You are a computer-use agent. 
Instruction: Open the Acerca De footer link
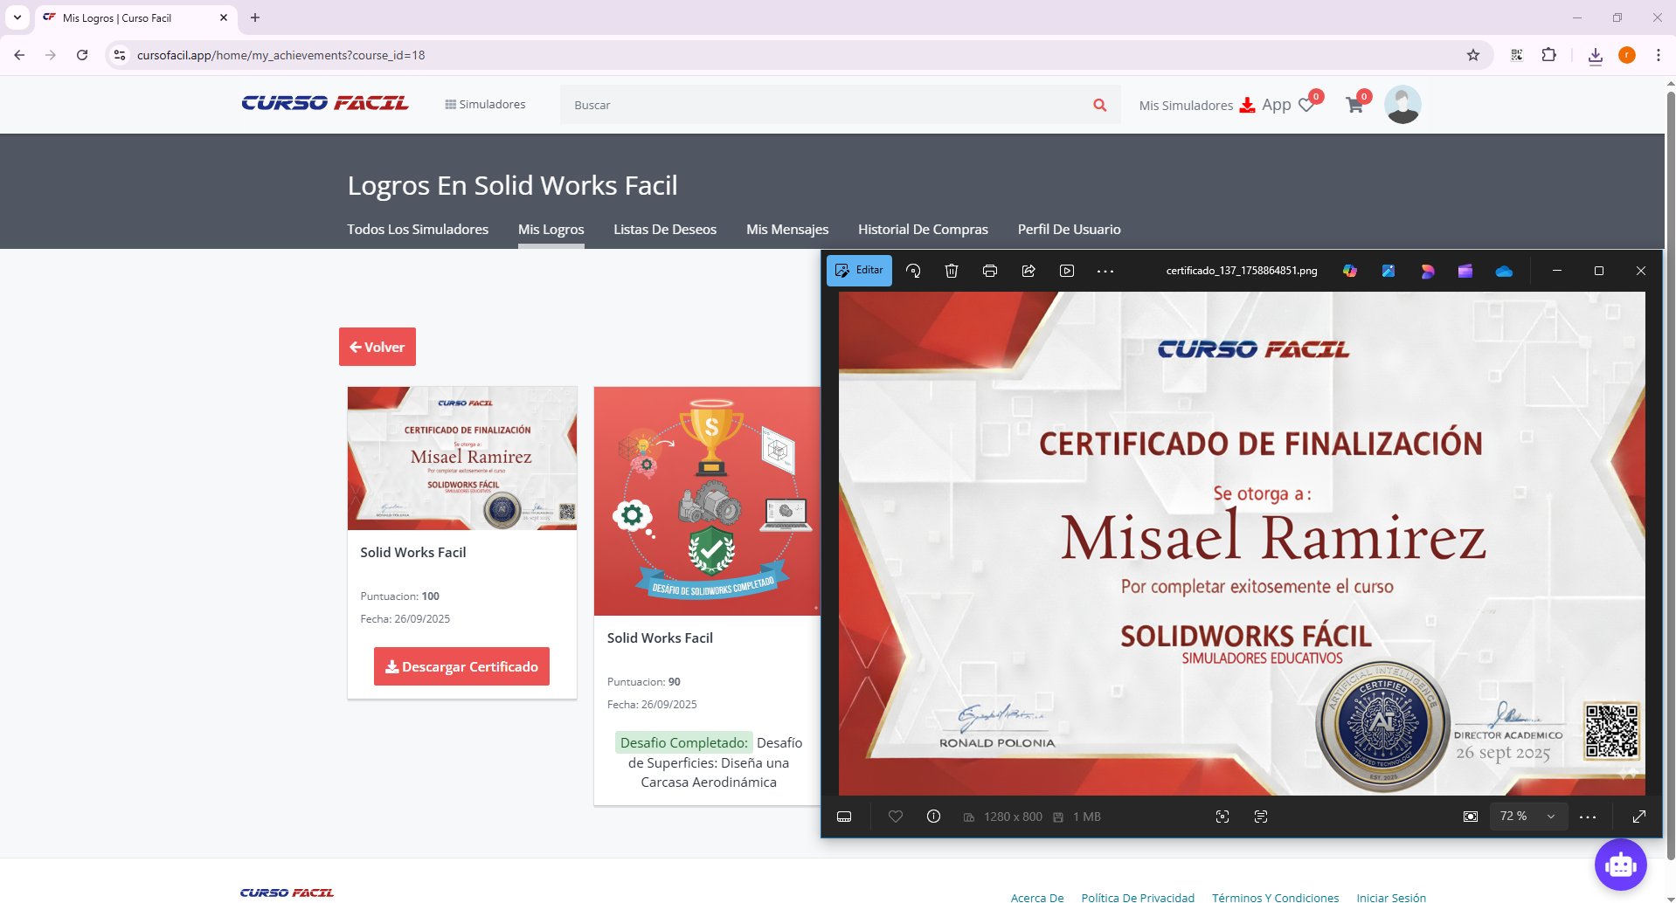coord(1037,897)
